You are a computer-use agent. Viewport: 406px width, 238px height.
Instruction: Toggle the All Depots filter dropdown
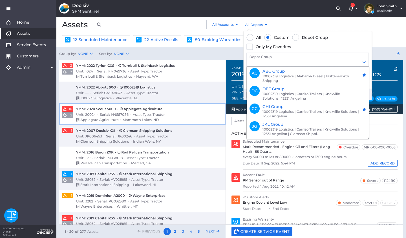click(256, 25)
